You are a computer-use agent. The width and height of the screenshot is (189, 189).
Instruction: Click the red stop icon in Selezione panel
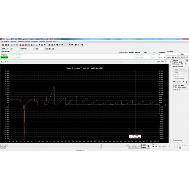(187, 57)
